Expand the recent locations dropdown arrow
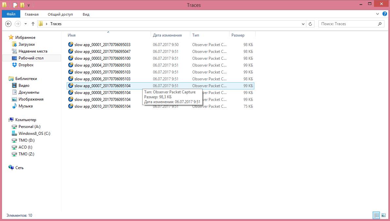The image size is (390, 221). [x=25, y=24]
